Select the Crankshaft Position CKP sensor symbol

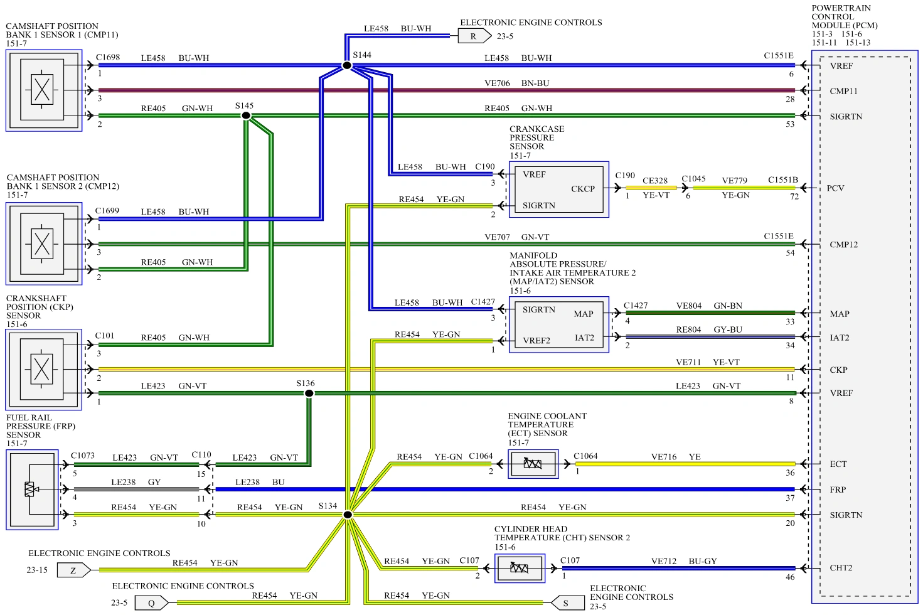pyautogui.click(x=44, y=370)
